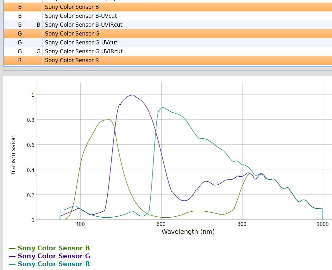Select the Sony Color Sensor G-UVIRcut row
Screen dimensions: 332x270
pyautogui.click(x=168, y=51)
